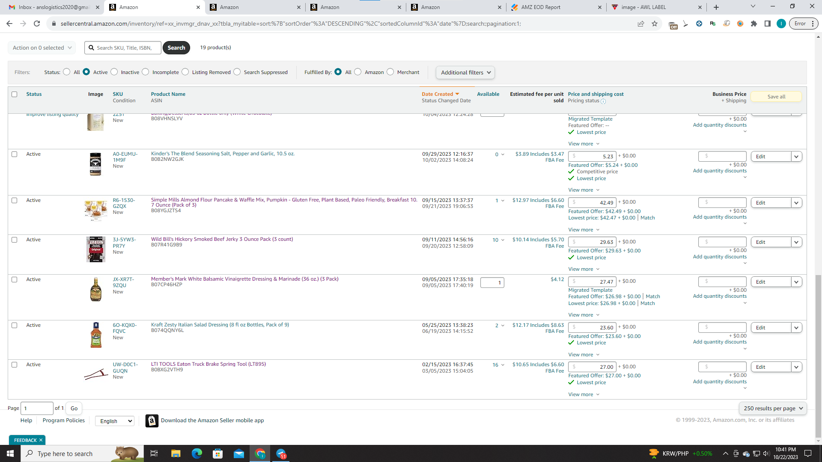Open the Extensions puzzle-piece menu
The image size is (822, 462).
tap(754, 24)
